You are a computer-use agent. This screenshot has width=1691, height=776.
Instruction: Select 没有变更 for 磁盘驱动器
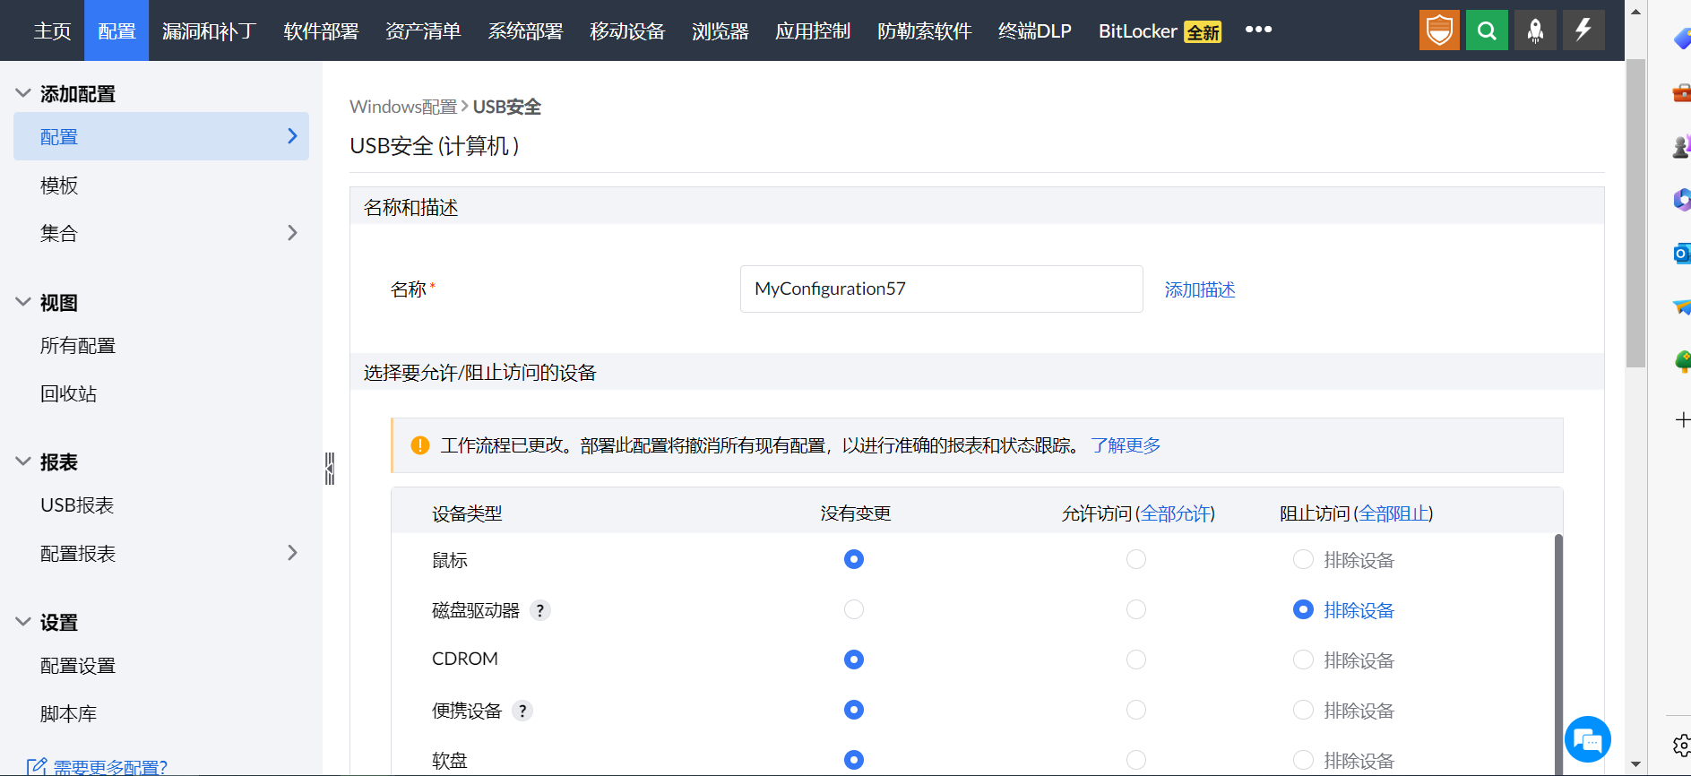[854, 609]
